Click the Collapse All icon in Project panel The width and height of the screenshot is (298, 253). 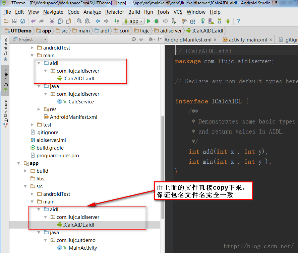point(141,39)
